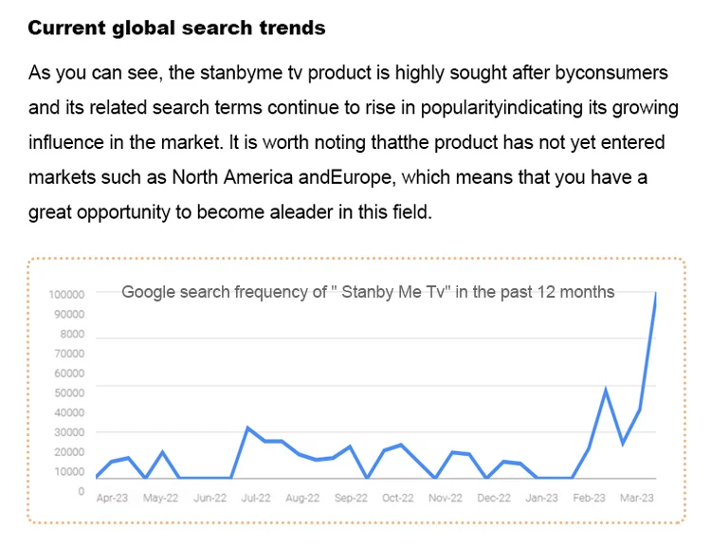Image resolution: width=711 pixels, height=547 pixels.
Task: Click the Feb-23 x-axis label
Action: 589,498
